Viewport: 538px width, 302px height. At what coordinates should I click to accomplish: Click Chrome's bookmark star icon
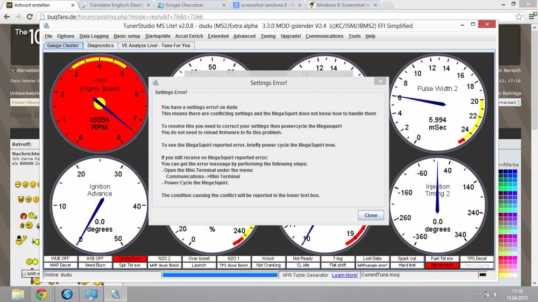coord(519,17)
